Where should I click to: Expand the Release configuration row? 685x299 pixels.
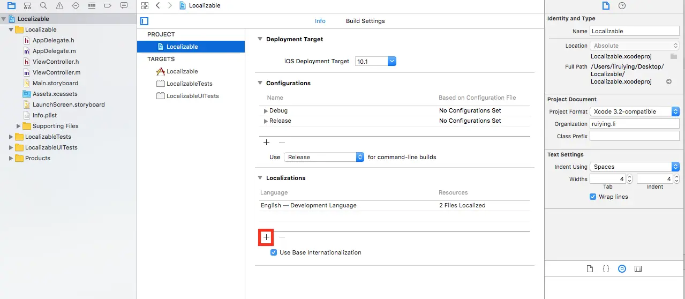click(x=266, y=121)
